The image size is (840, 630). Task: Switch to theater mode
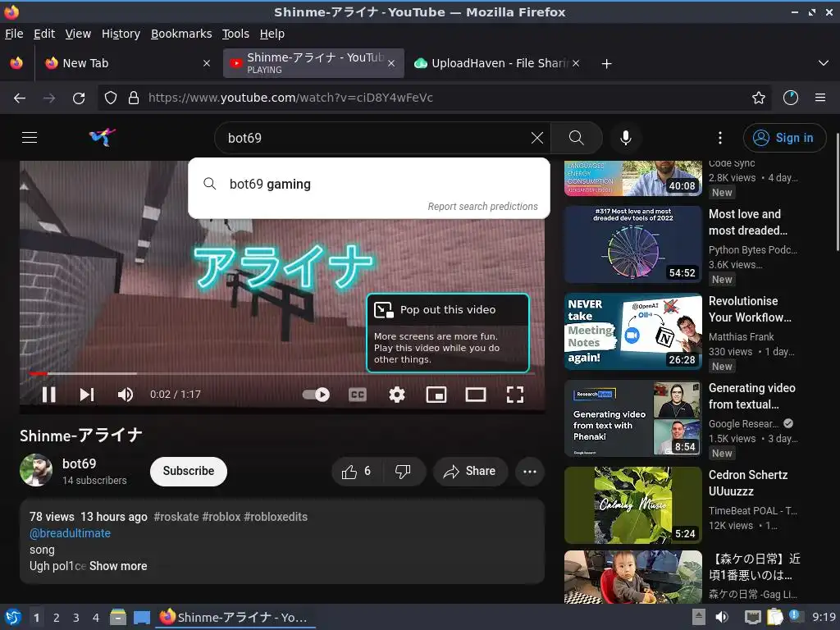476,395
